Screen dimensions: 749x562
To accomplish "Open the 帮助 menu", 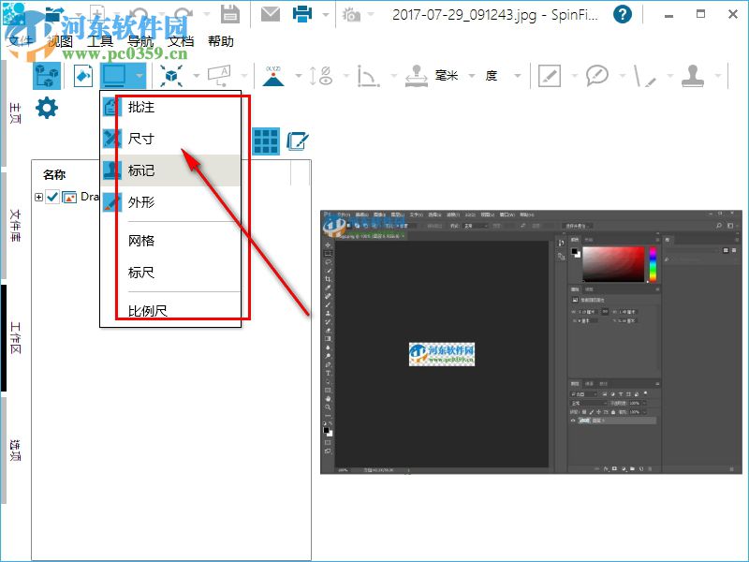I will point(221,41).
